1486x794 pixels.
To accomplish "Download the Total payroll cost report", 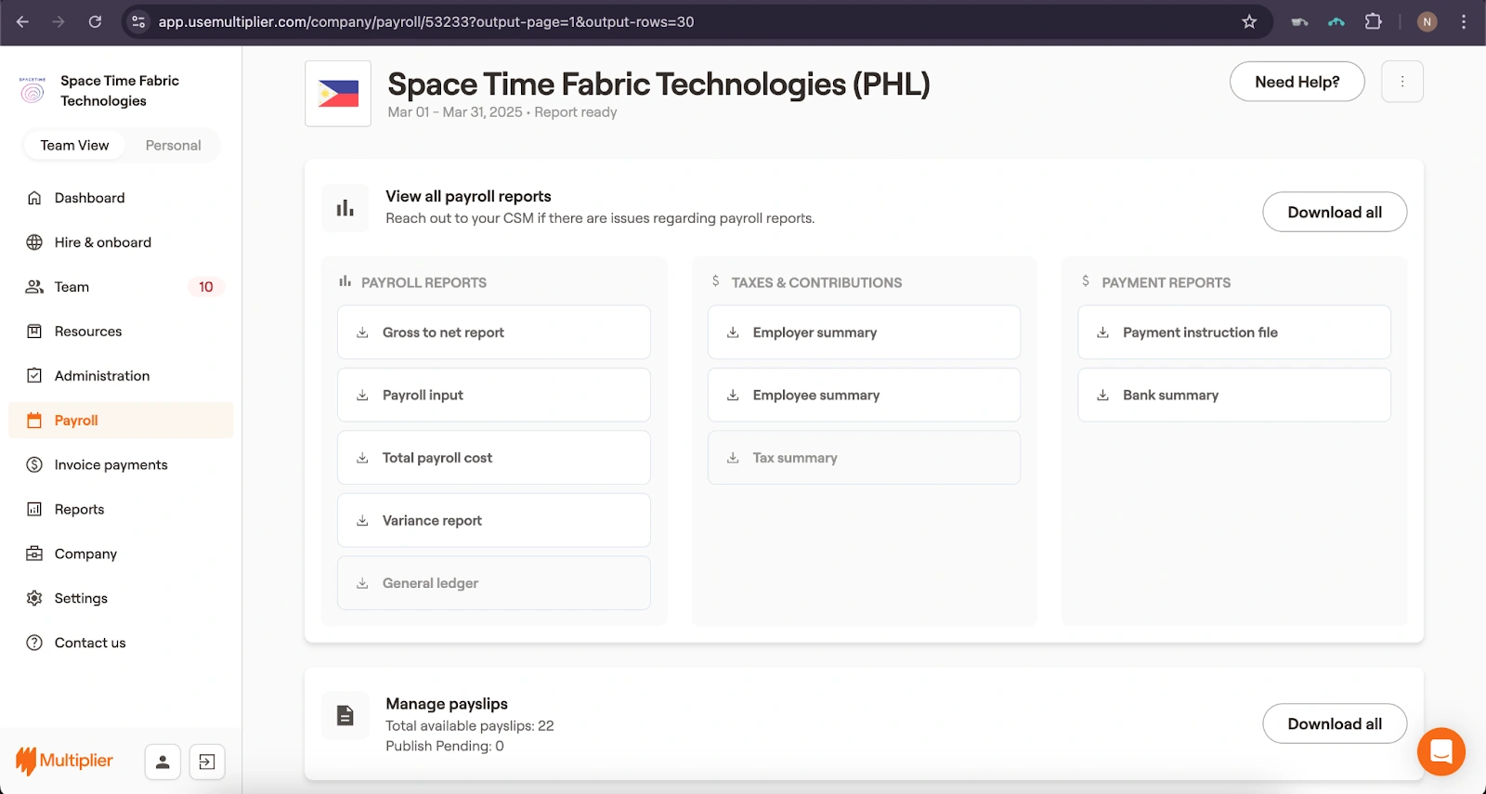I will pos(493,458).
